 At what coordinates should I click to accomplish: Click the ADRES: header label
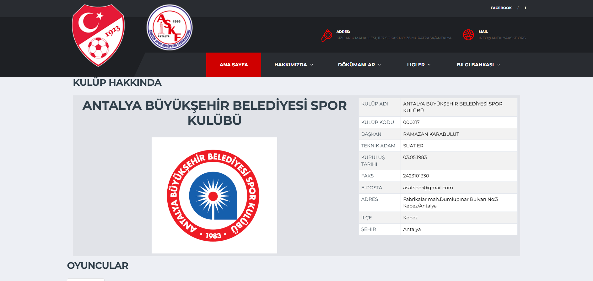(x=343, y=32)
